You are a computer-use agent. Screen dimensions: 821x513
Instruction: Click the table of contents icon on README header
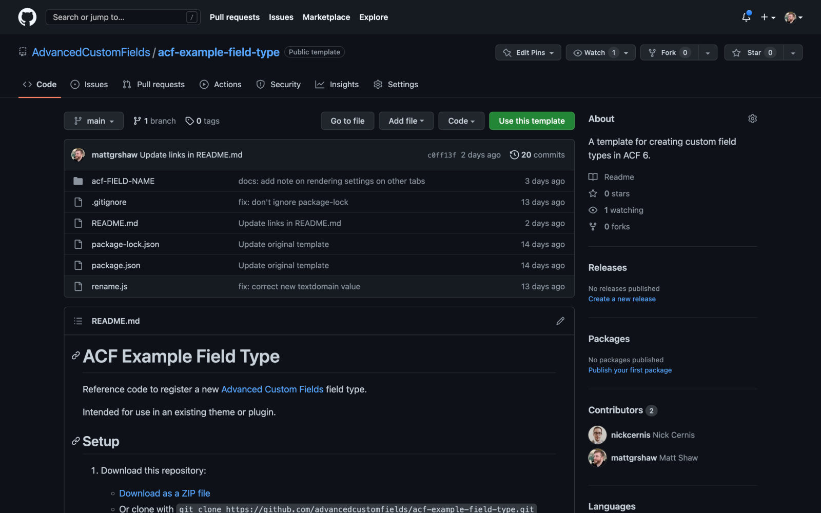click(78, 321)
